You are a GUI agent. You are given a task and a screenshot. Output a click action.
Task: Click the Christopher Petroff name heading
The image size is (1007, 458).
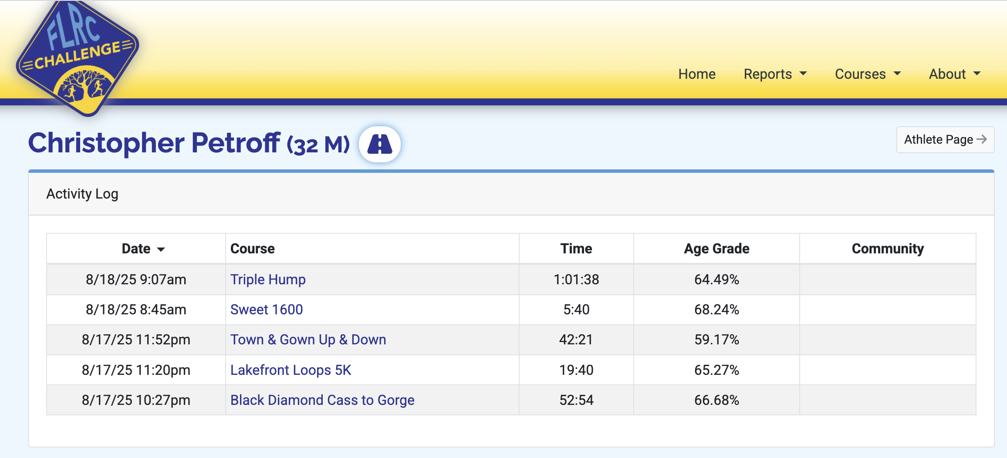click(154, 143)
